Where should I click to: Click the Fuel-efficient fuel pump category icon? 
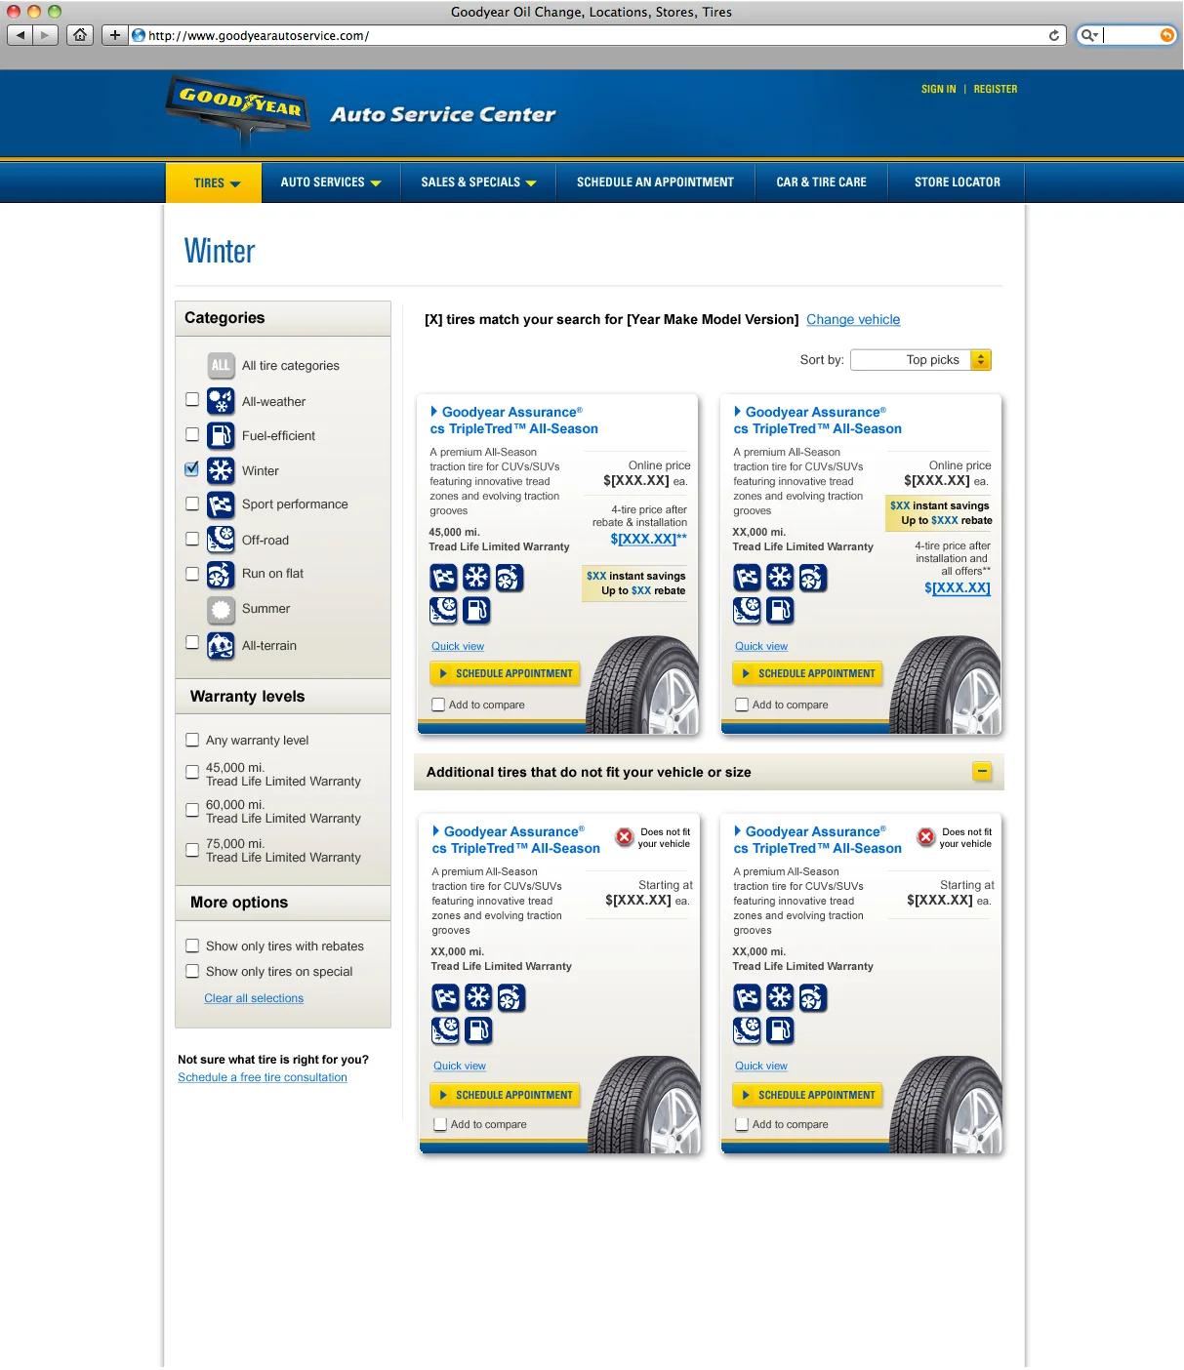tap(221, 435)
